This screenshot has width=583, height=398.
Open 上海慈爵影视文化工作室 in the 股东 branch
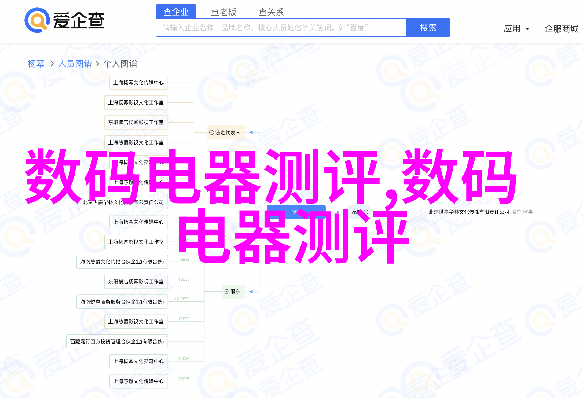point(136,322)
